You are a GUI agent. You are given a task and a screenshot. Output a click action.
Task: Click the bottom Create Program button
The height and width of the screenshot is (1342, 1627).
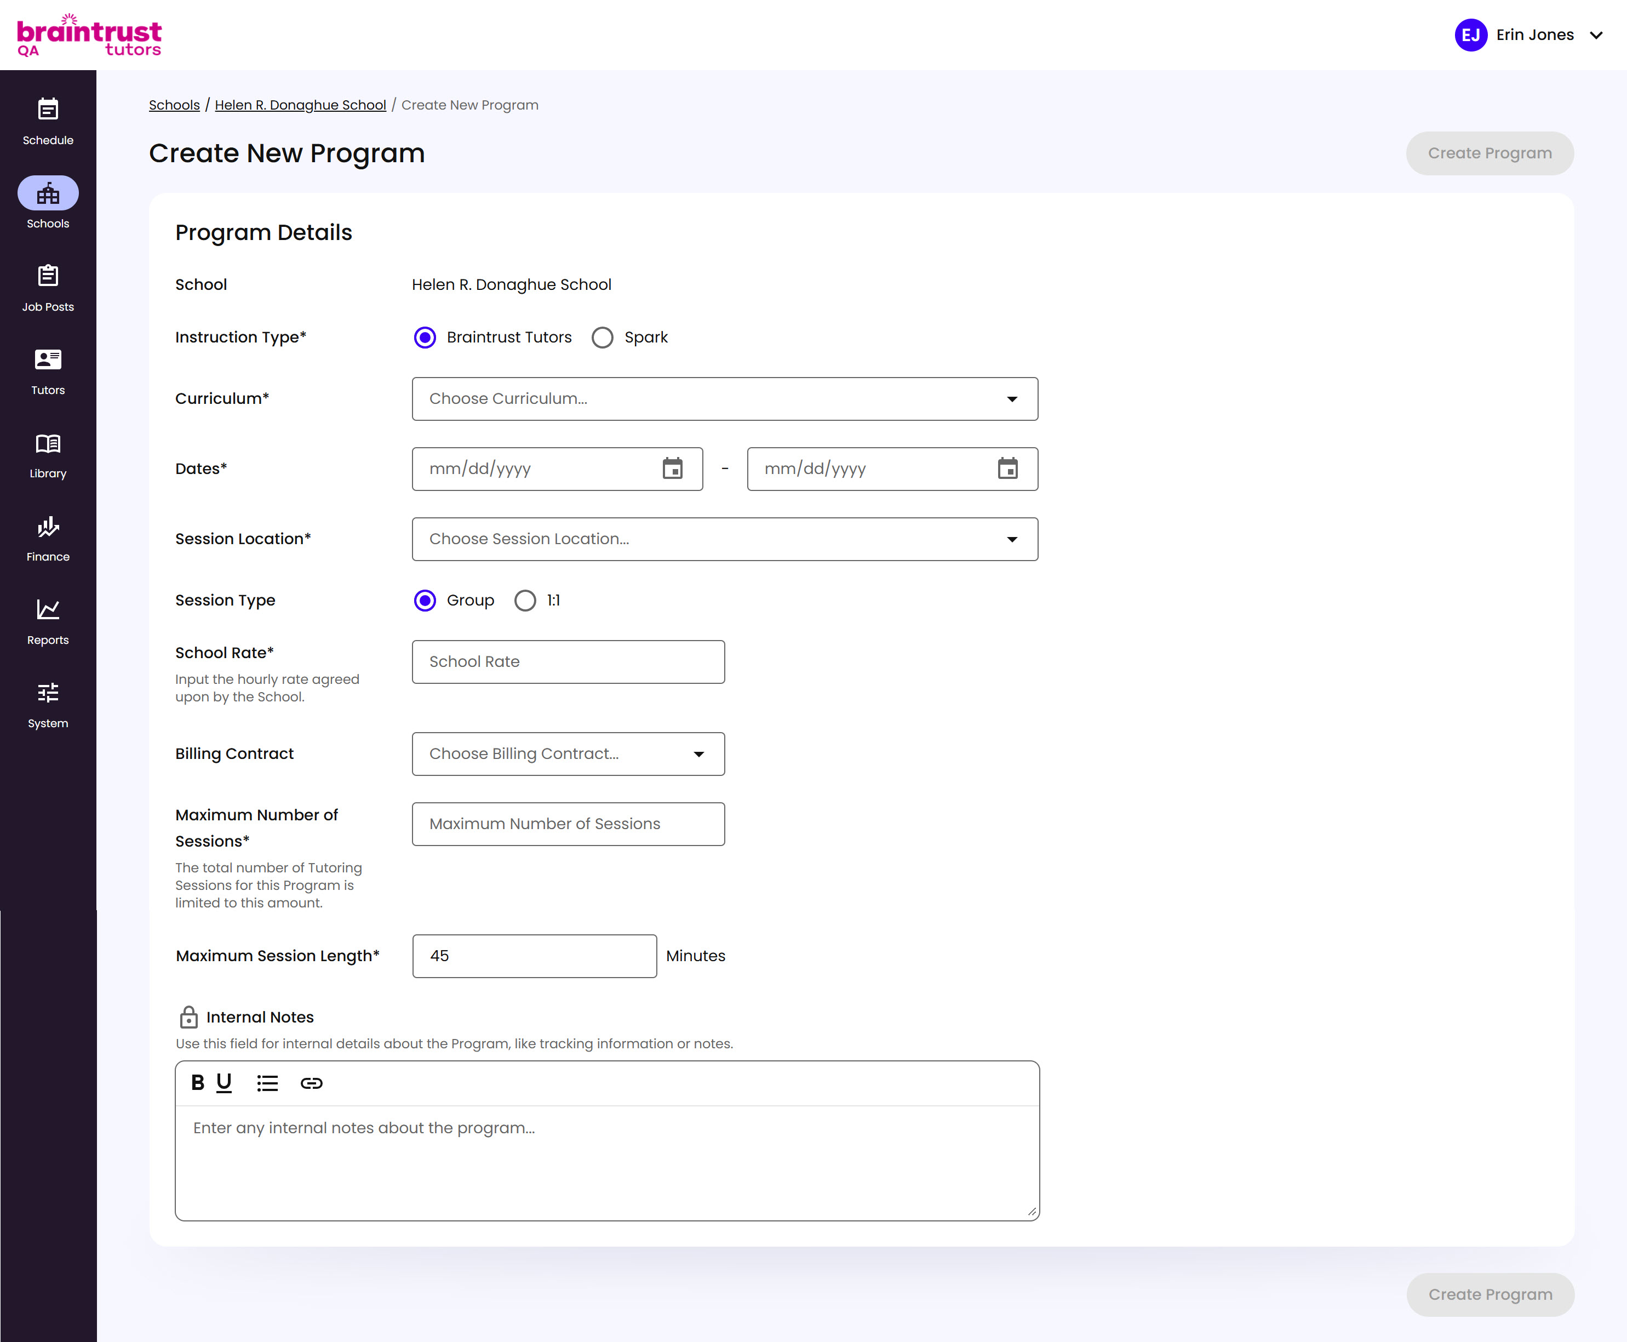pos(1489,1294)
